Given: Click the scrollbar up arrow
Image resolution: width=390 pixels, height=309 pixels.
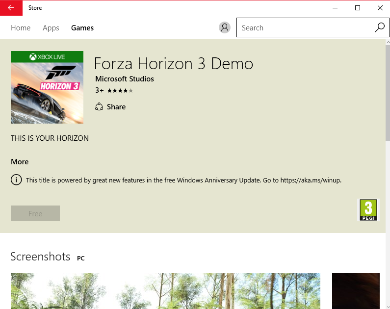Looking at the screenshot, I should 388,43.
